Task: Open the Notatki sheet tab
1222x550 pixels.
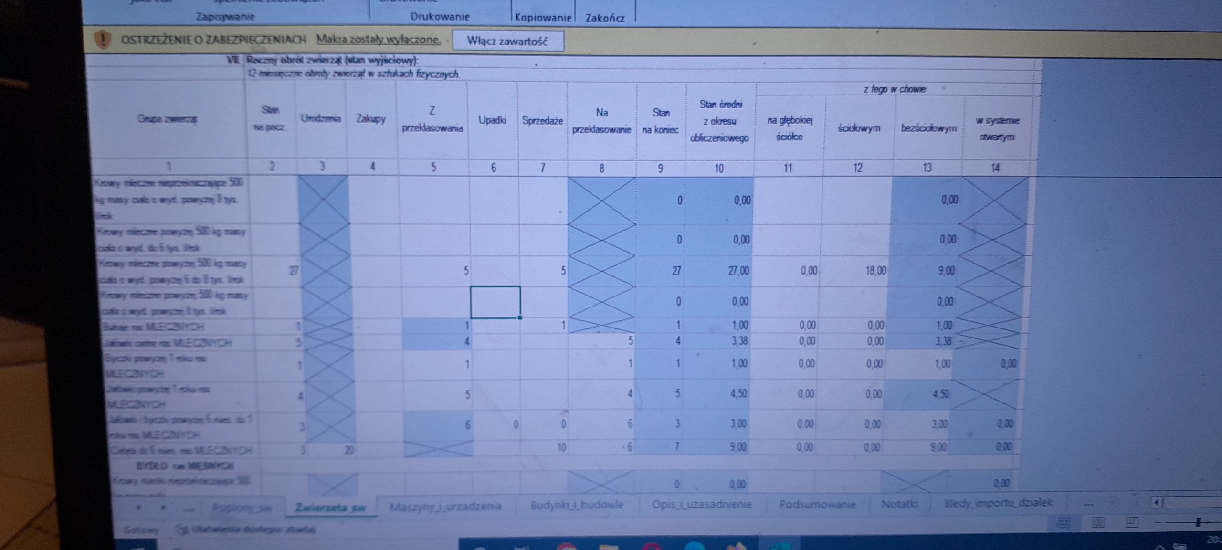Action: 899,504
